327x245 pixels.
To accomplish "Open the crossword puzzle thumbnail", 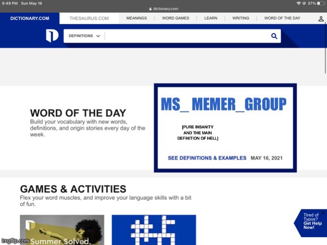I will pyautogui.click(x=154, y=230).
